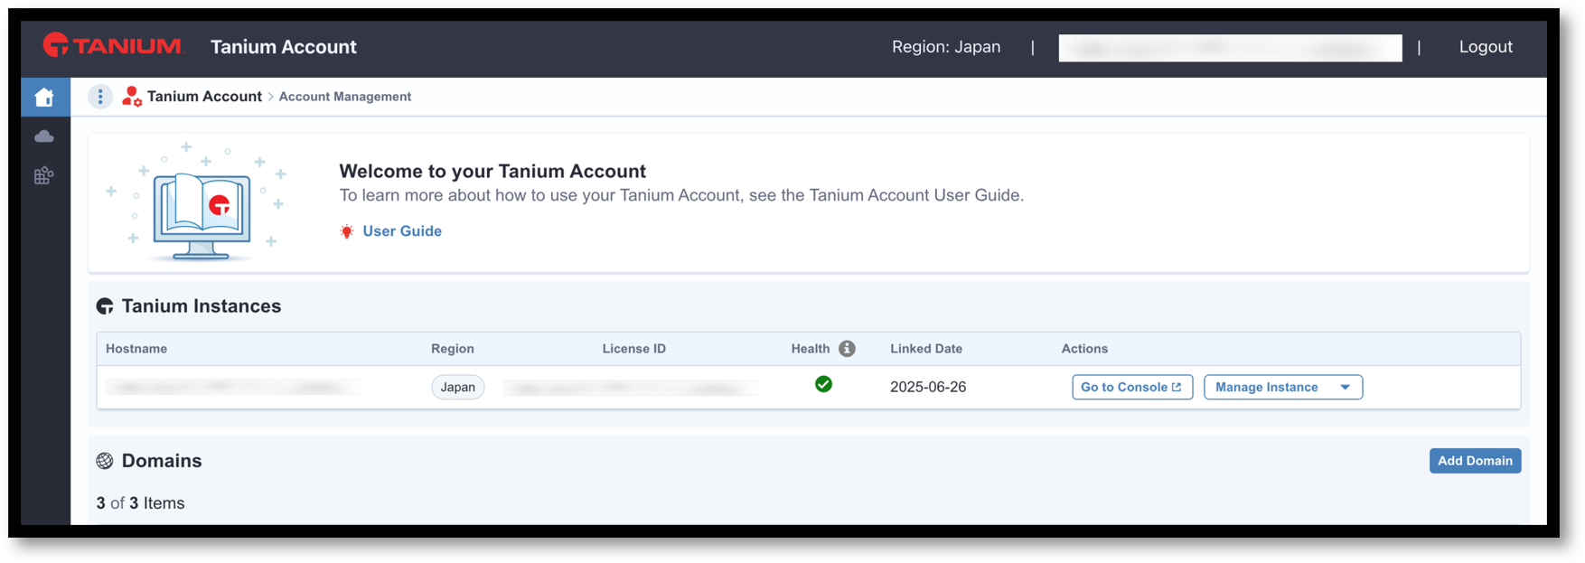
Task: Click the 3 of 3 Items count
Action: [140, 503]
